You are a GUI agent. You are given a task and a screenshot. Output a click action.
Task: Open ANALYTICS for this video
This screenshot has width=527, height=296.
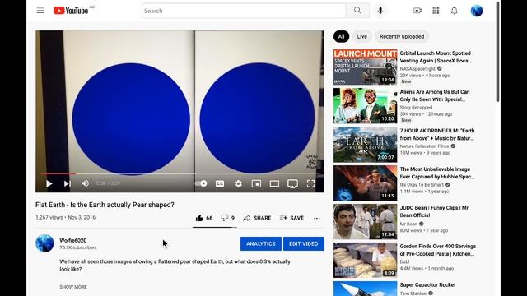[x=261, y=243]
